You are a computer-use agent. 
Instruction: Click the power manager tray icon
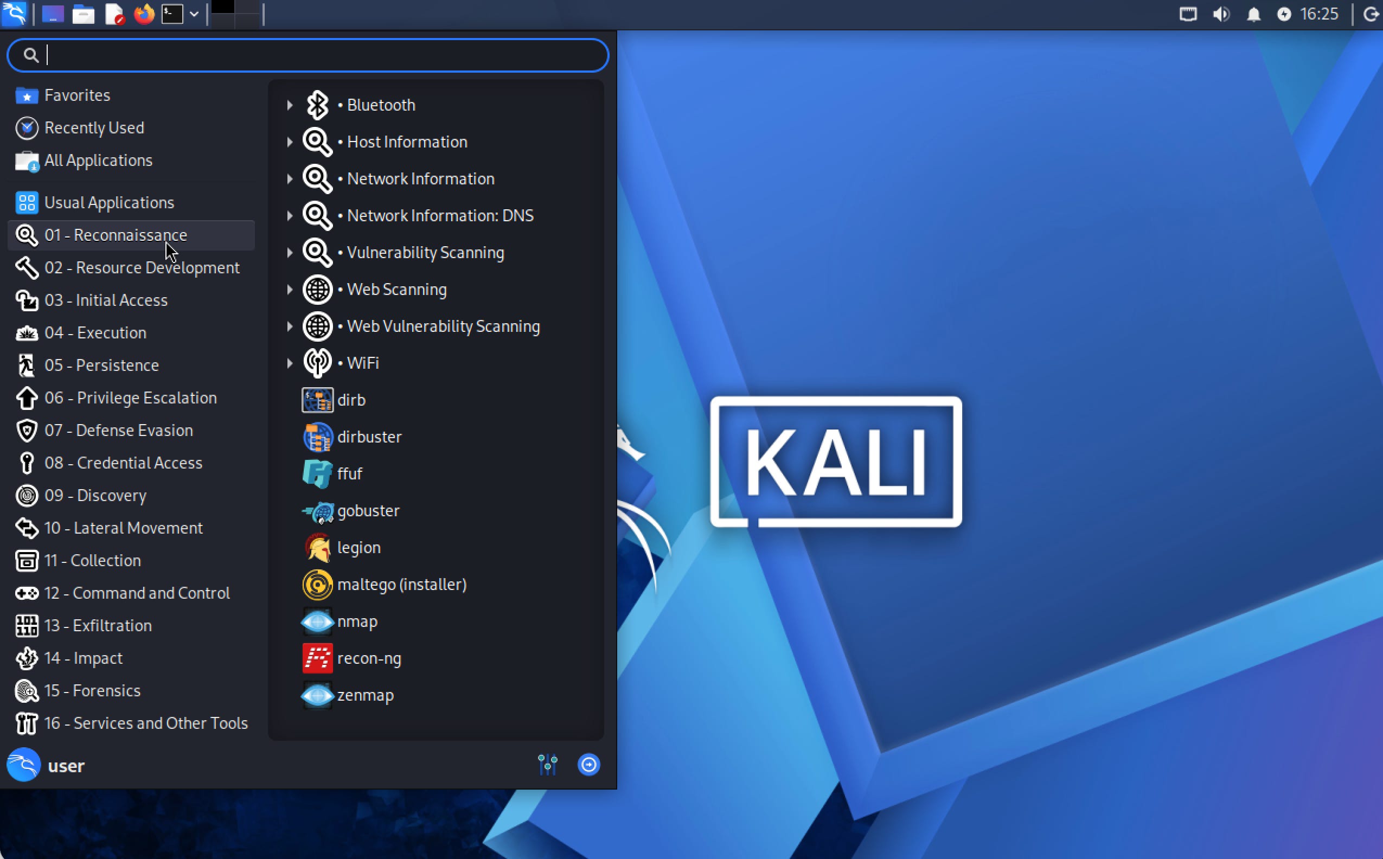1284,14
